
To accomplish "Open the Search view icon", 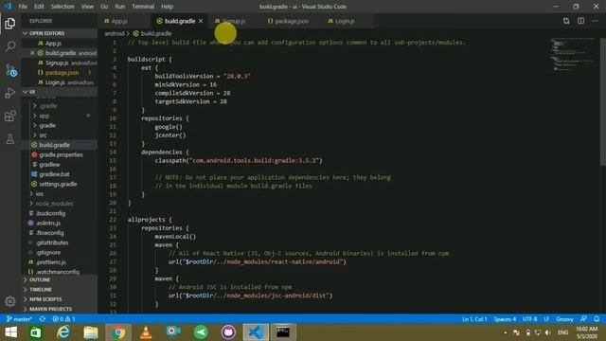I will coord(10,46).
